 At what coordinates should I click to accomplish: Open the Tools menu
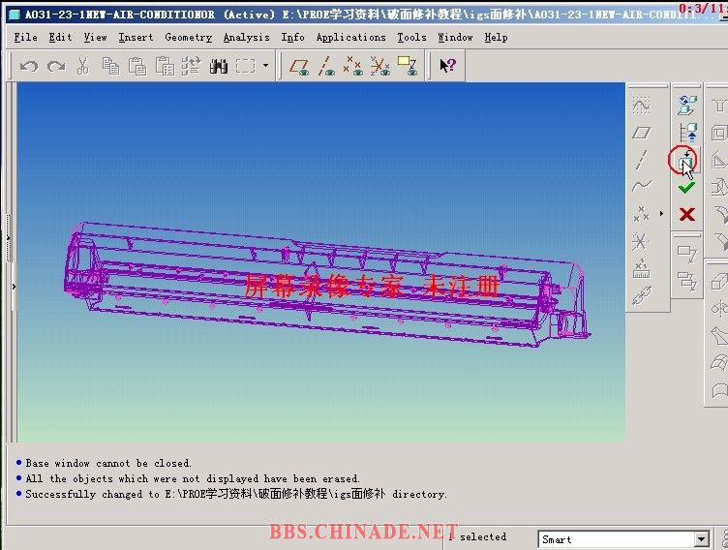pos(411,37)
